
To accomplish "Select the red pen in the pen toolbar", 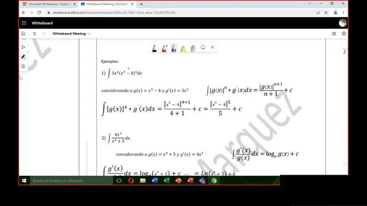I will [165, 48].
